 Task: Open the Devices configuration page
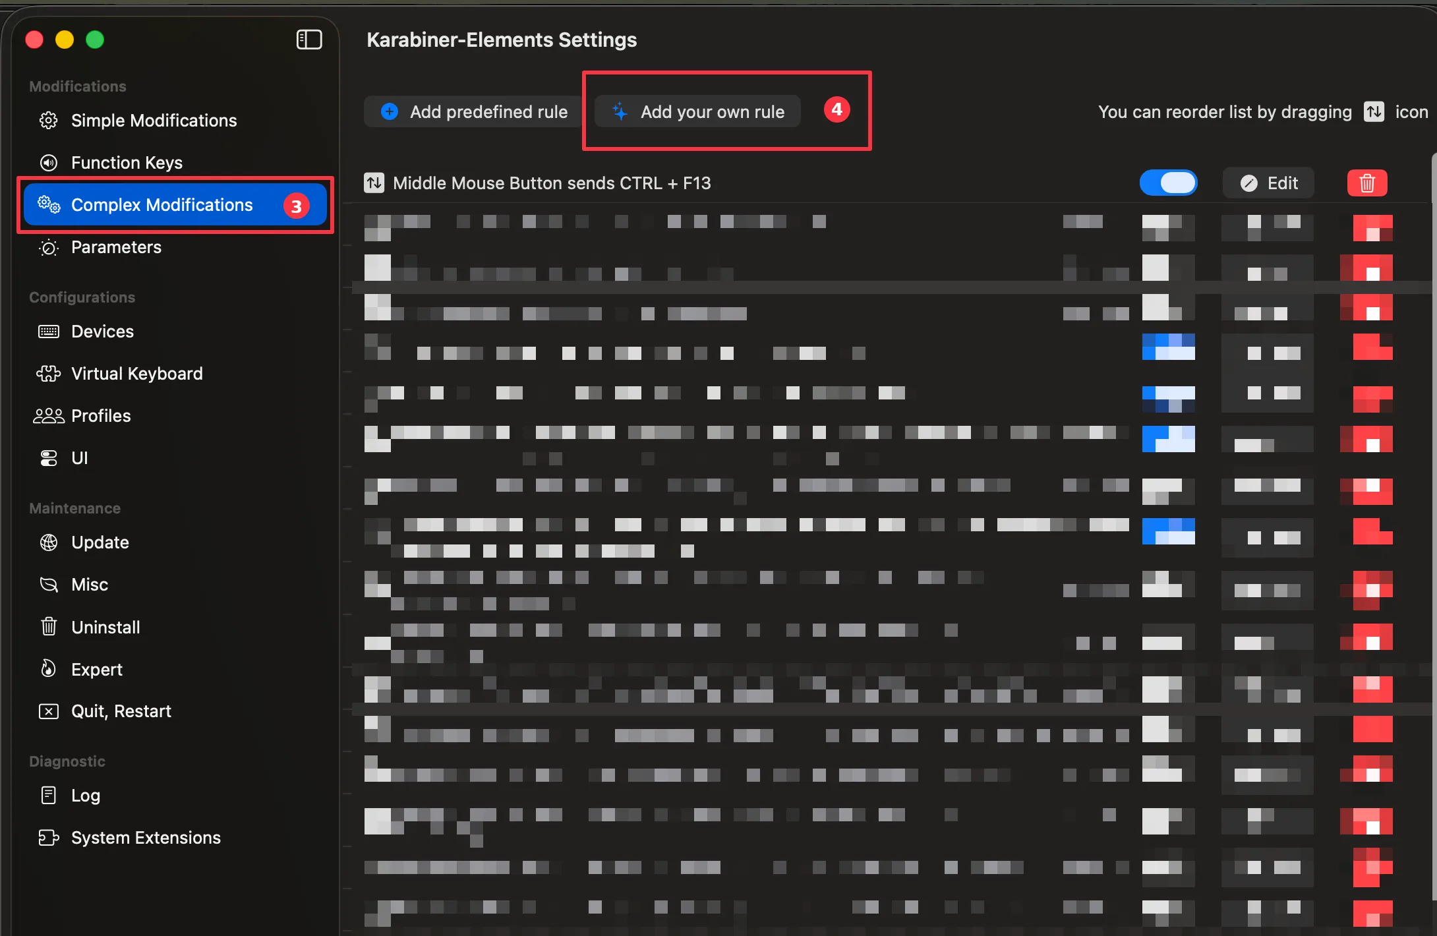[102, 331]
